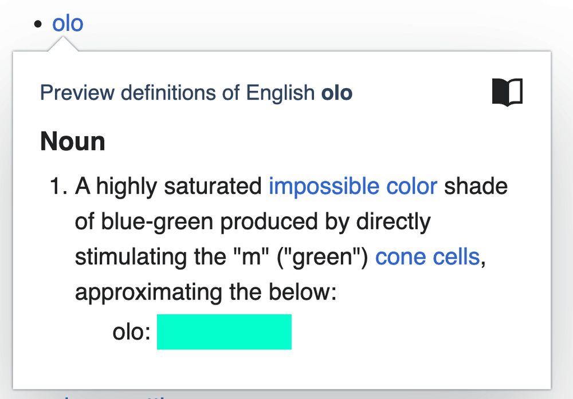Click the 'olo' link above the popup
The image size is (573, 399).
pyautogui.click(x=68, y=23)
